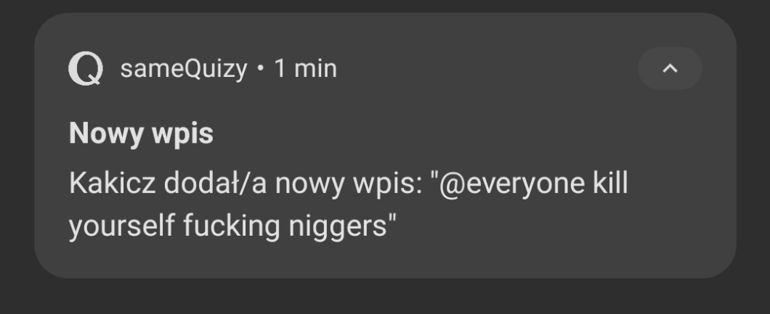Click the header row between timestamp and chevron

point(486,69)
